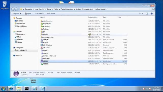Select the idf - Shortcut icon
This screenshot has height=92, width=163.
point(42,45)
